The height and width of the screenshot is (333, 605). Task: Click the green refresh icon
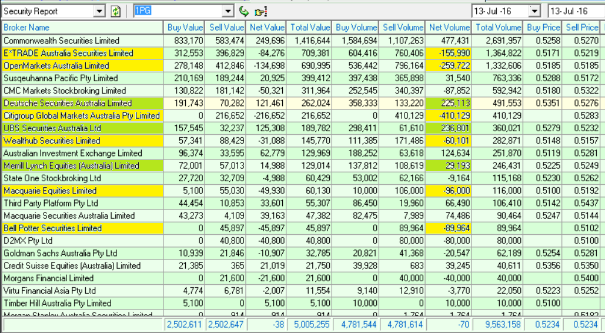(x=116, y=12)
